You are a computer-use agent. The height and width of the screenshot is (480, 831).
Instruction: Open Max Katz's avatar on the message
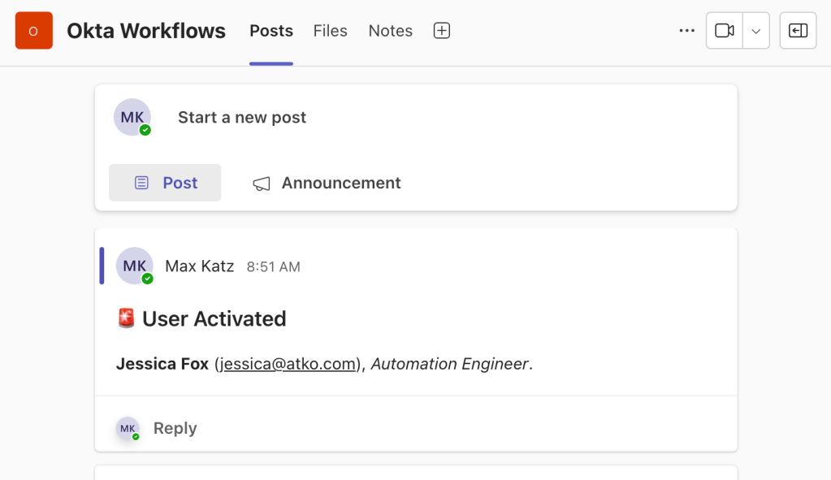coord(134,266)
